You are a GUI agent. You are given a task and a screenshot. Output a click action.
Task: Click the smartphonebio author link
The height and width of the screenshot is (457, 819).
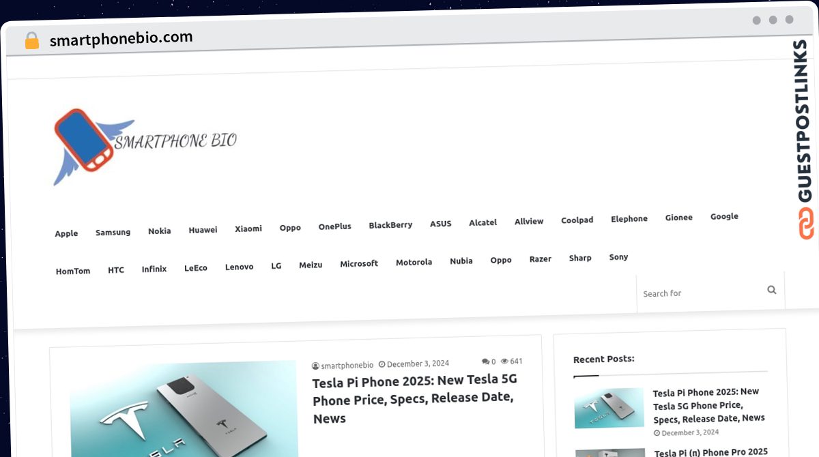click(x=347, y=365)
